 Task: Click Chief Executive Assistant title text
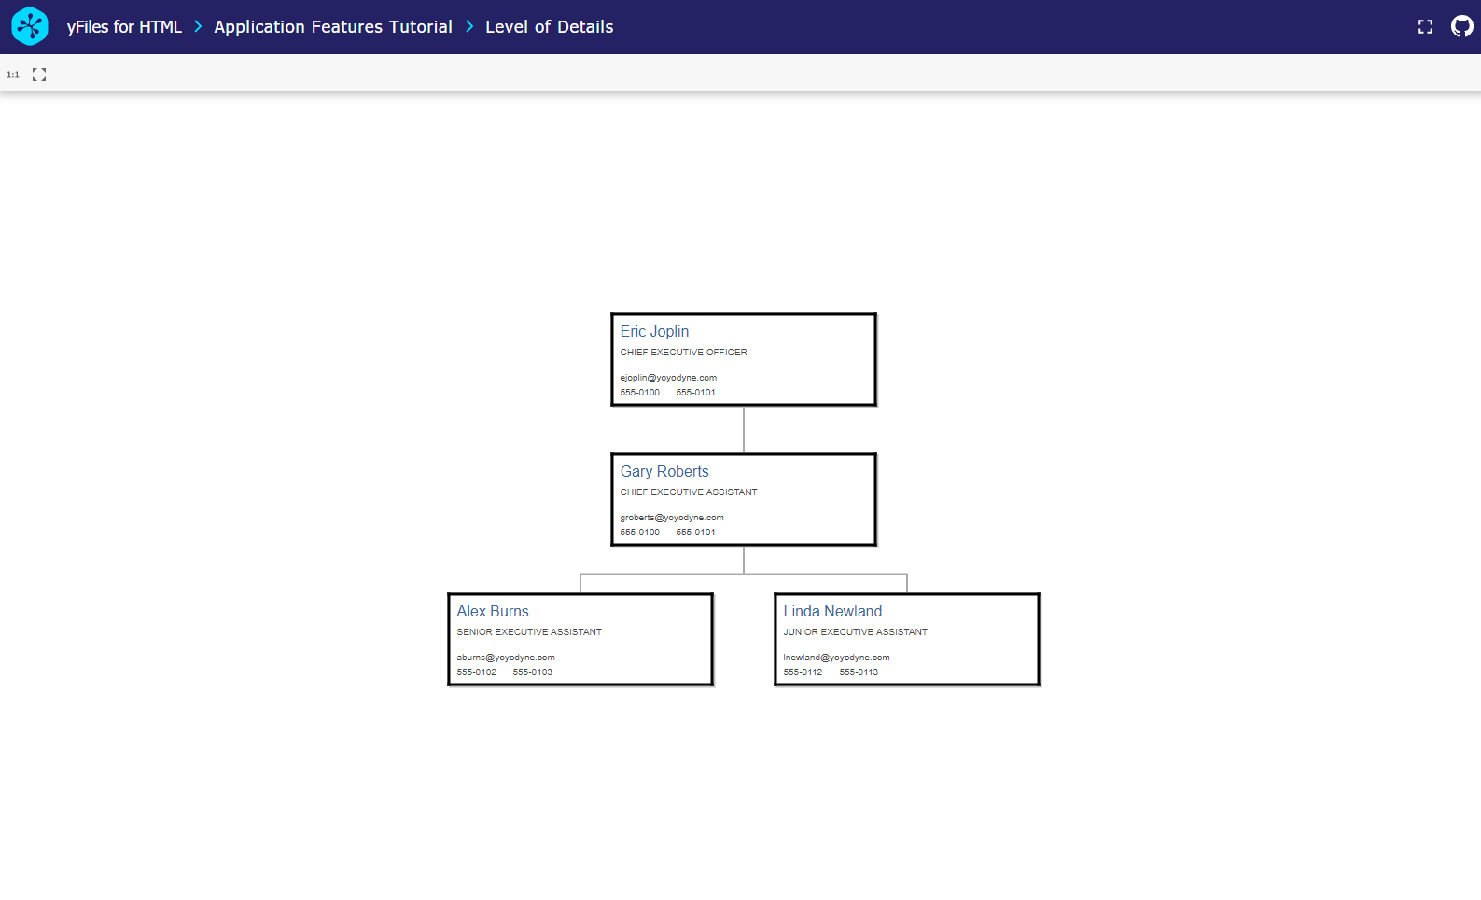point(689,492)
